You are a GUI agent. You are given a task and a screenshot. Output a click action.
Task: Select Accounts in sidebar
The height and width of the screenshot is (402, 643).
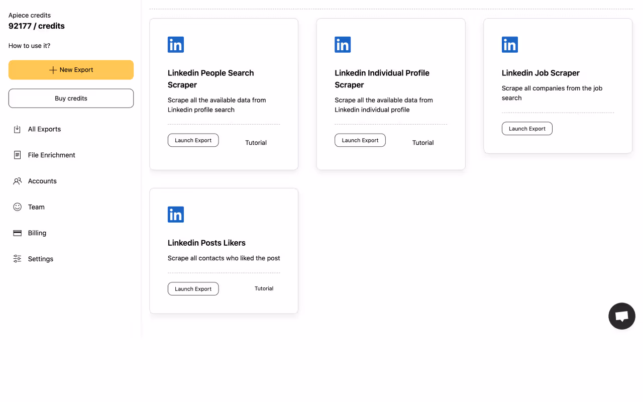coord(42,181)
